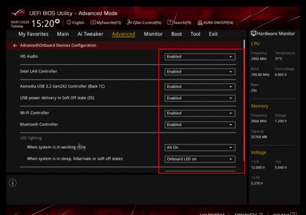
Task: Click the +12V 12.000 V reading
Action: tap(258, 168)
